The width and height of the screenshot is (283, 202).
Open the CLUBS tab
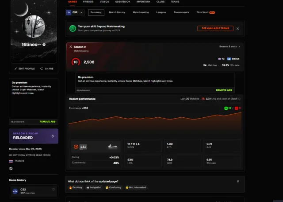click(161, 2)
